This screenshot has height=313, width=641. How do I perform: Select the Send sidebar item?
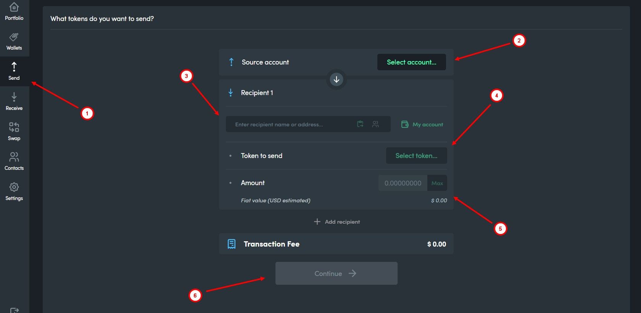(14, 71)
